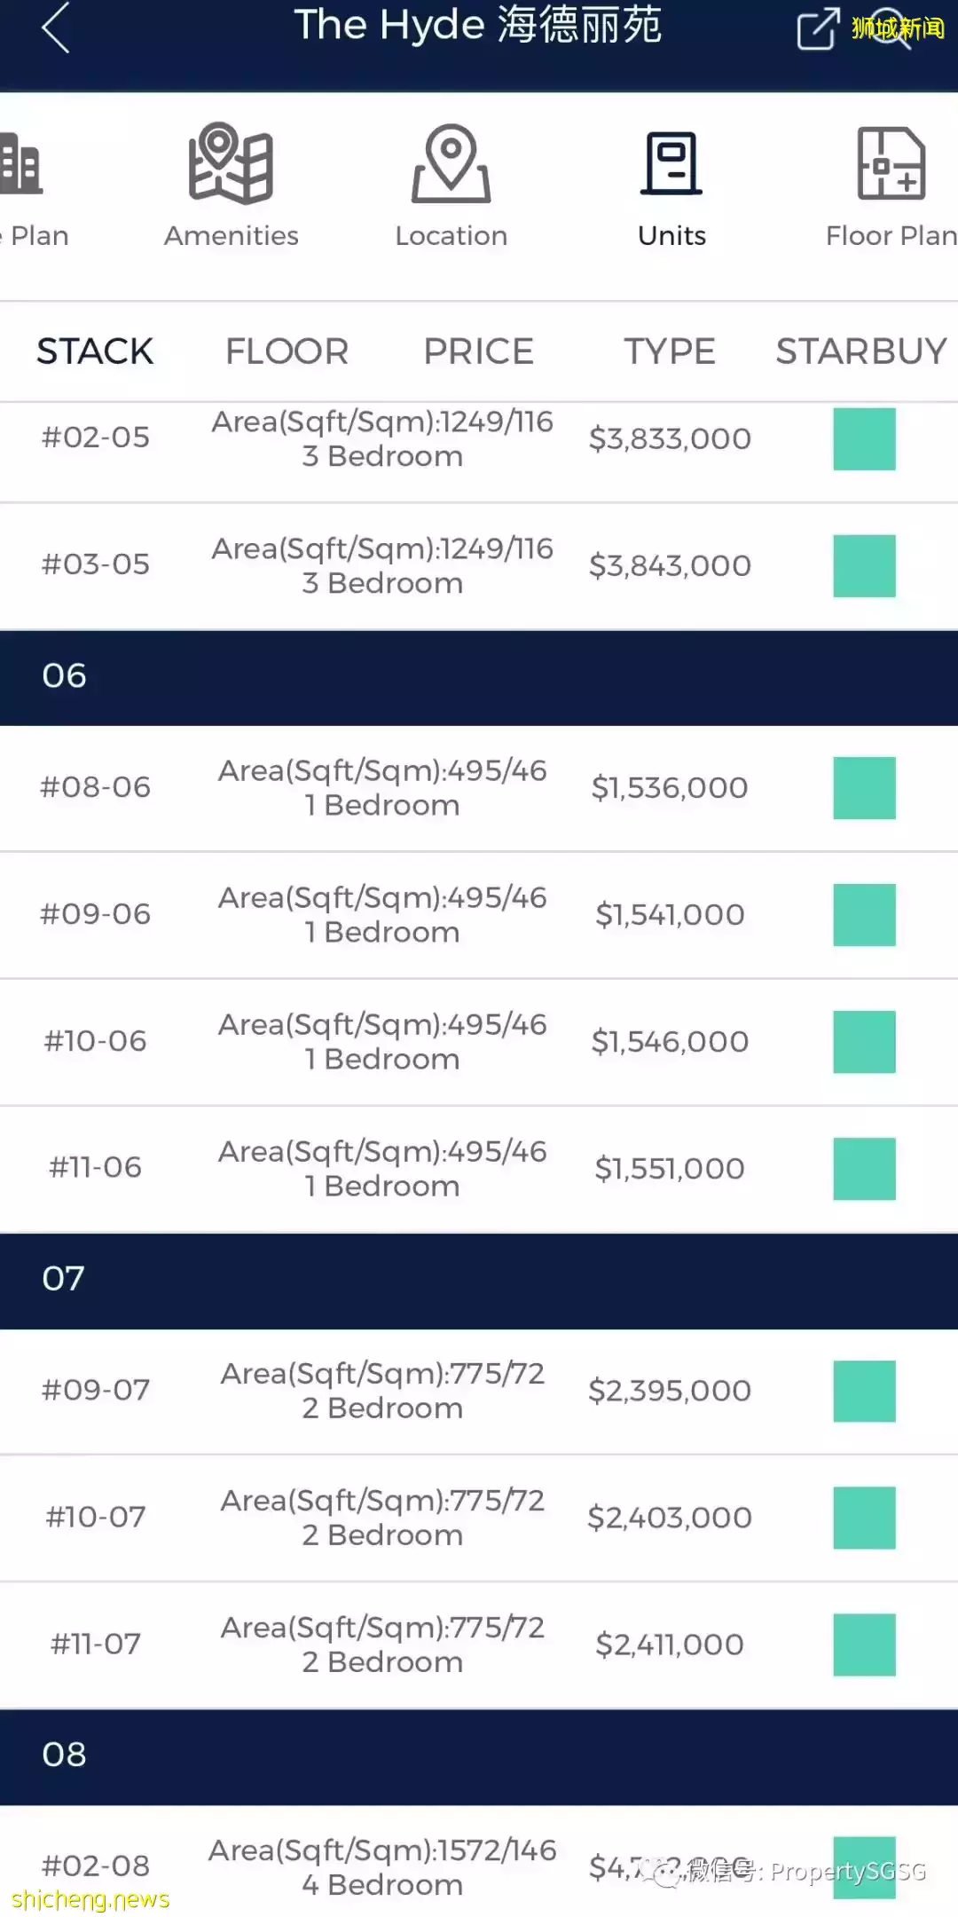
Task: Click green availability swatch for #02-05
Action: (864, 439)
